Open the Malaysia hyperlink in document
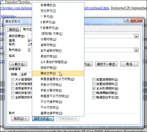This screenshot has height=132, width=147. [8, 16]
